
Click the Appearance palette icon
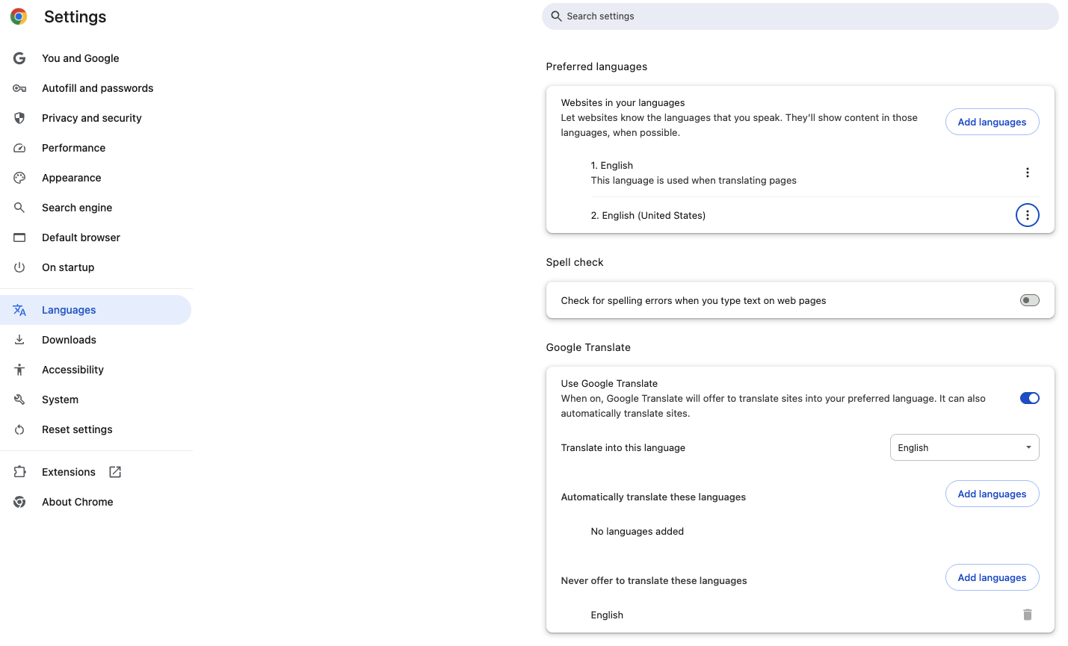coord(19,178)
